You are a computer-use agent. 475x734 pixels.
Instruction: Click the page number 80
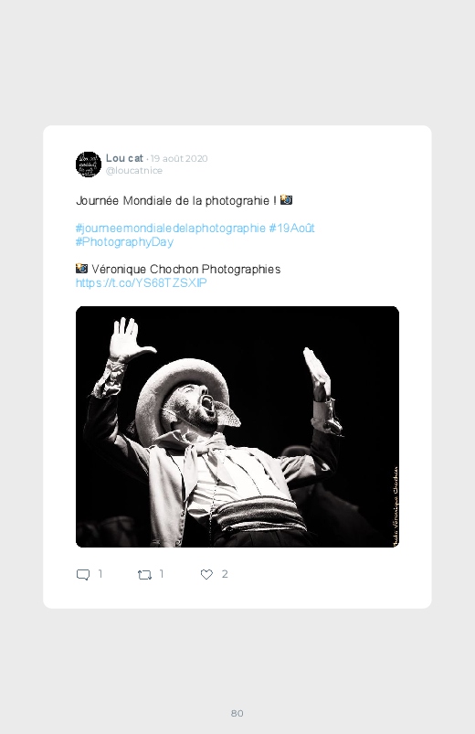point(237,713)
